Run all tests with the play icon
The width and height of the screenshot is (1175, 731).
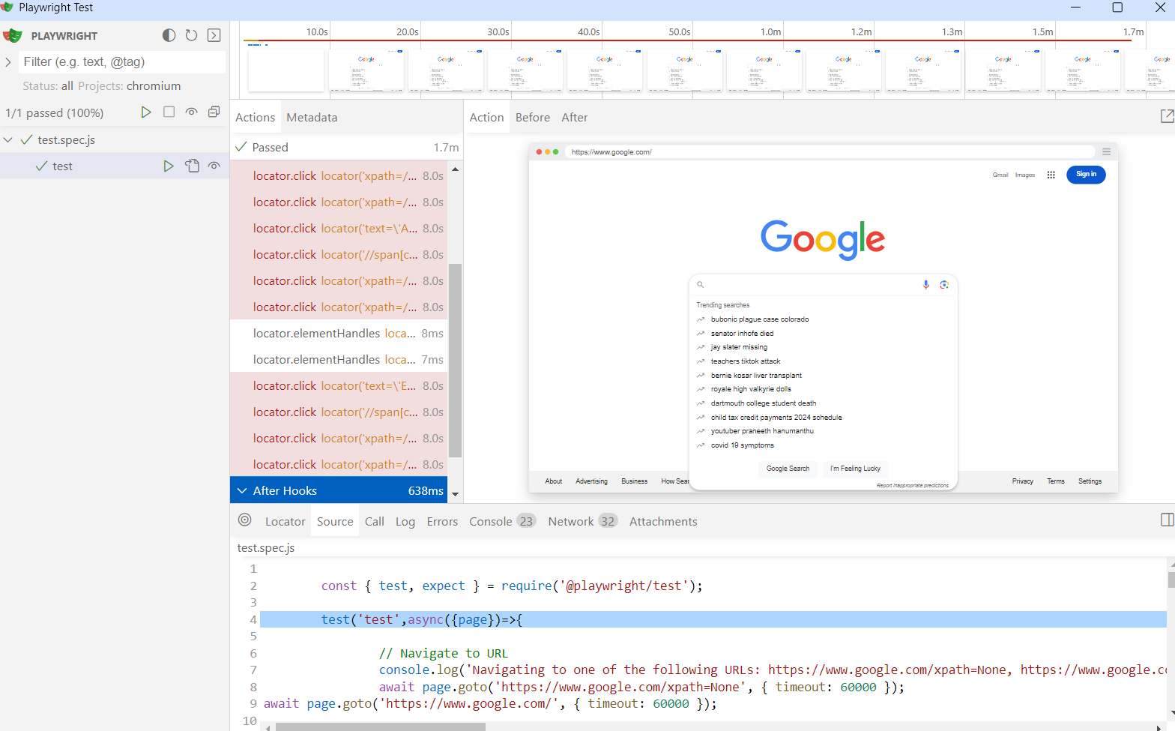click(146, 112)
